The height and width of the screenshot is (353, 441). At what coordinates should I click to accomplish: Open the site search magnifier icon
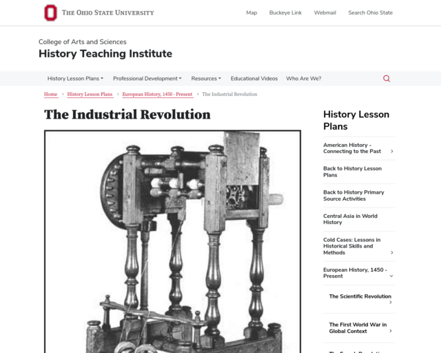pyautogui.click(x=387, y=79)
